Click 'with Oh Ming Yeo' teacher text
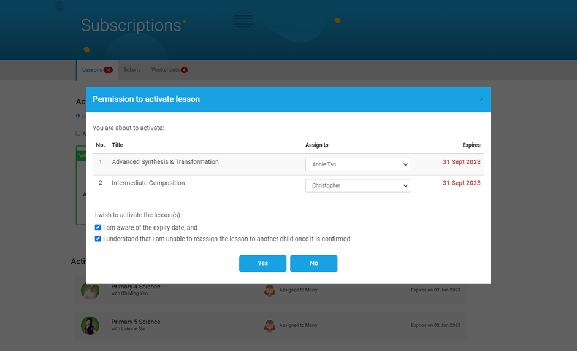 (129, 293)
